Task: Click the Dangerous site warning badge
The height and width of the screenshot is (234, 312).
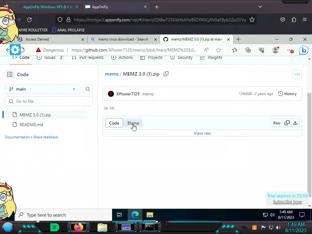Action: (50, 50)
